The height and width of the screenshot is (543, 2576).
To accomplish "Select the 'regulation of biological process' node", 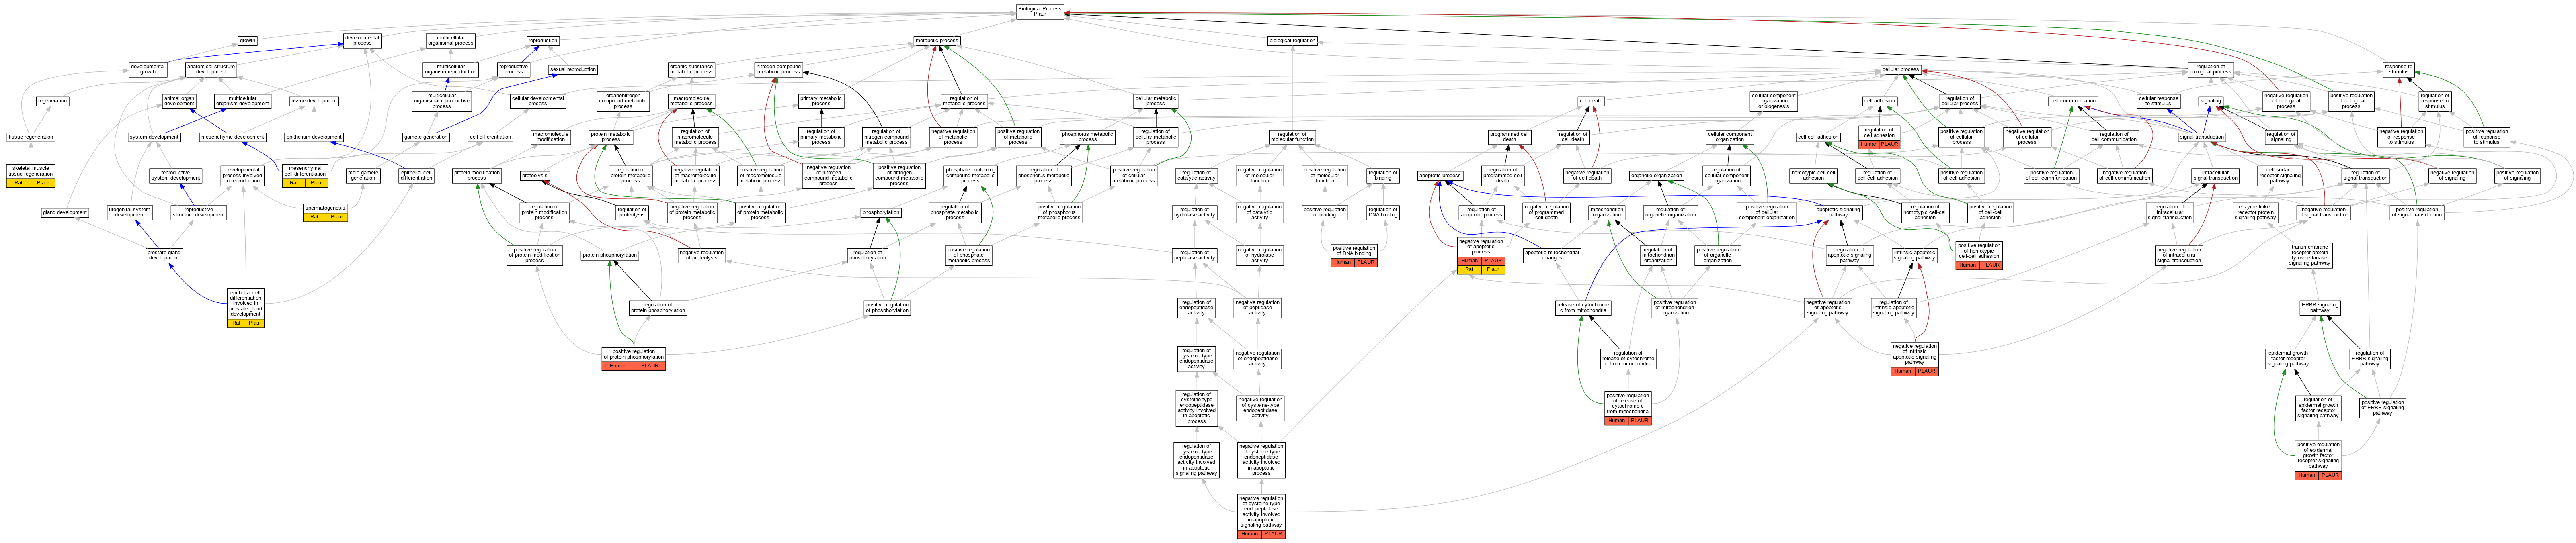I will [2210, 70].
